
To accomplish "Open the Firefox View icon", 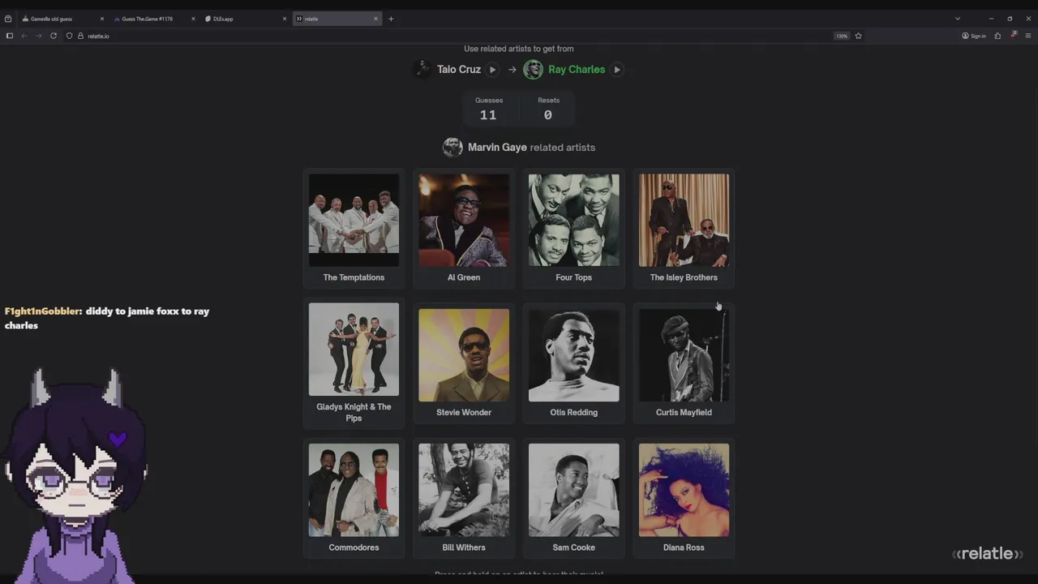I will (x=8, y=19).
